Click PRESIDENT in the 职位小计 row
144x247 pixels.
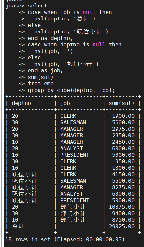click(x=75, y=200)
